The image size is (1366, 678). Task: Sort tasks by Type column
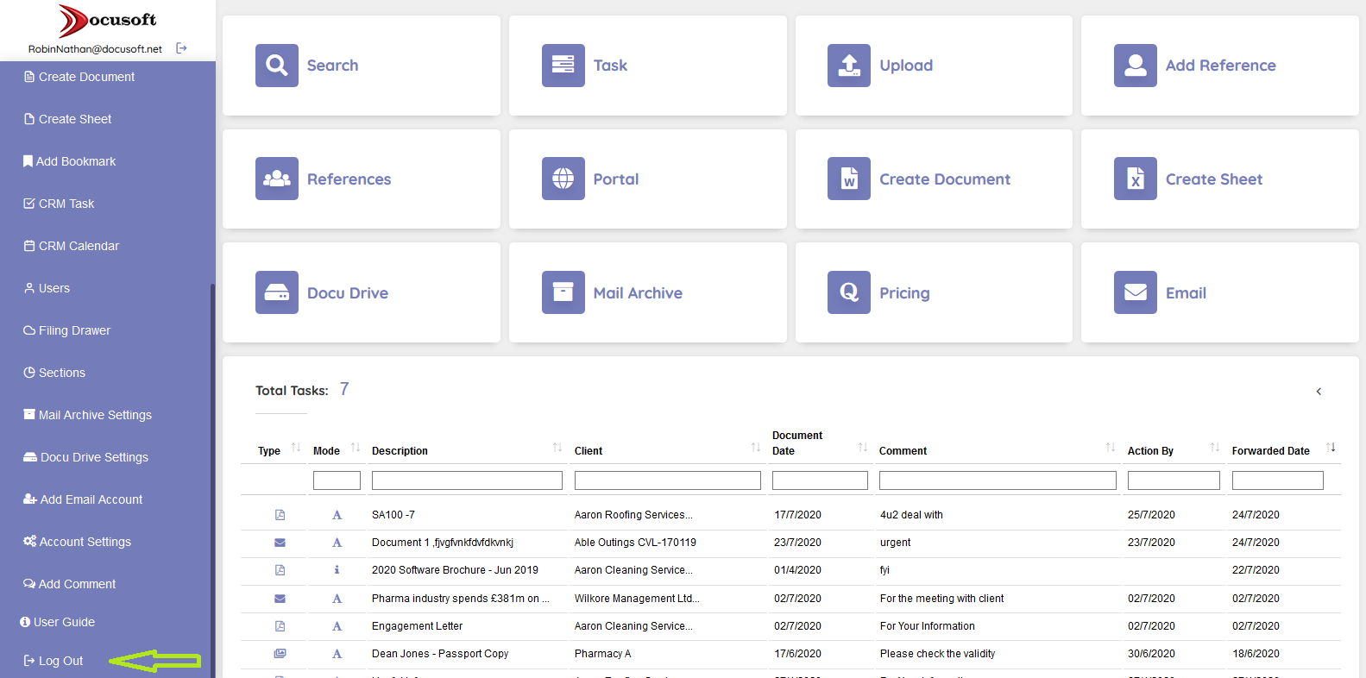(x=296, y=447)
